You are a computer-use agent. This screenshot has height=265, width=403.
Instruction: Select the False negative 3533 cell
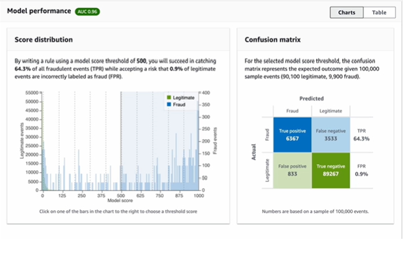point(331,134)
